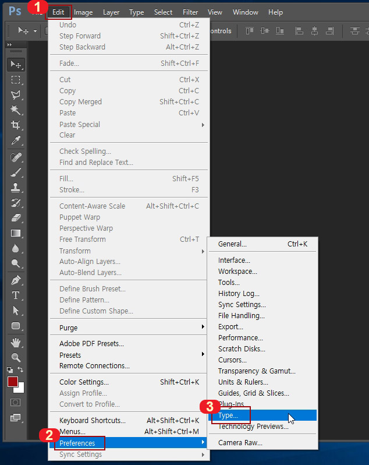Select the Rectangular Marquee tool
Image resolution: width=369 pixels, height=465 pixels.
(x=16, y=80)
